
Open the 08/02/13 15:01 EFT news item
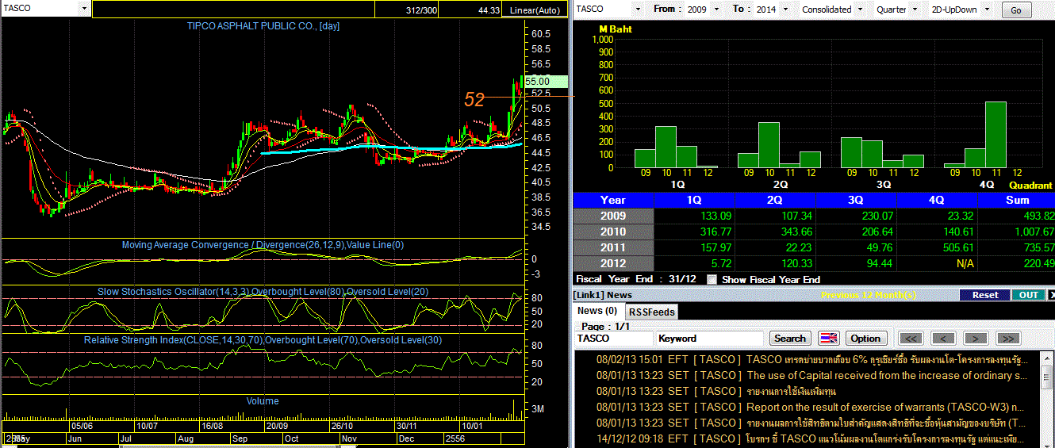pyautogui.click(x=809, y=359)
